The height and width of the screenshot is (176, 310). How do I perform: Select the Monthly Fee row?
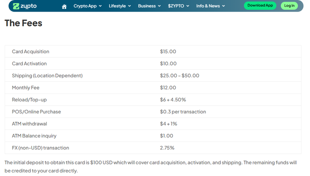point(153,88)
